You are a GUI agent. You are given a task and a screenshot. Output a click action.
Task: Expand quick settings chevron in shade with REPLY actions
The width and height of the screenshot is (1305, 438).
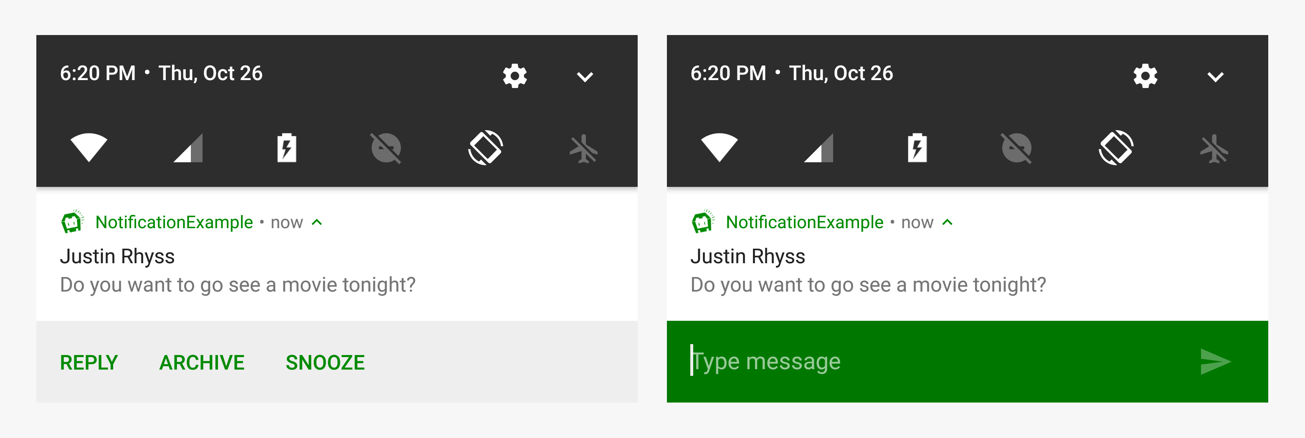click(x=585, y=77)
